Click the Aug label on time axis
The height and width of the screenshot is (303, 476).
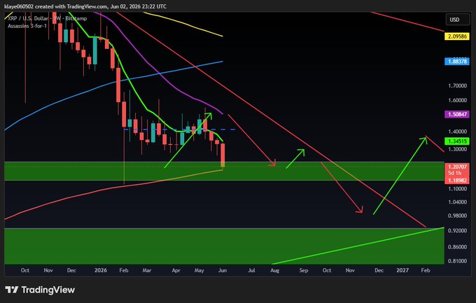coord(274,271)
